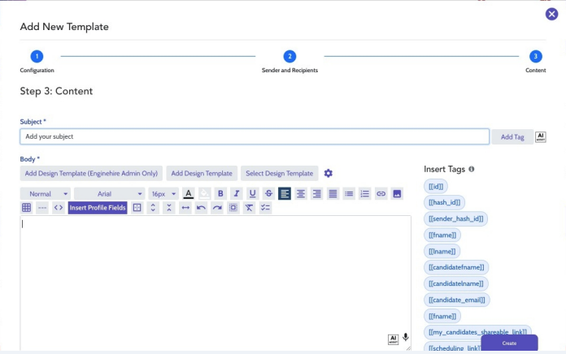Insert the [[candidatelname]] tag
Image resolution: width=566 pixels, height=354 pixels.
point(456,283)
